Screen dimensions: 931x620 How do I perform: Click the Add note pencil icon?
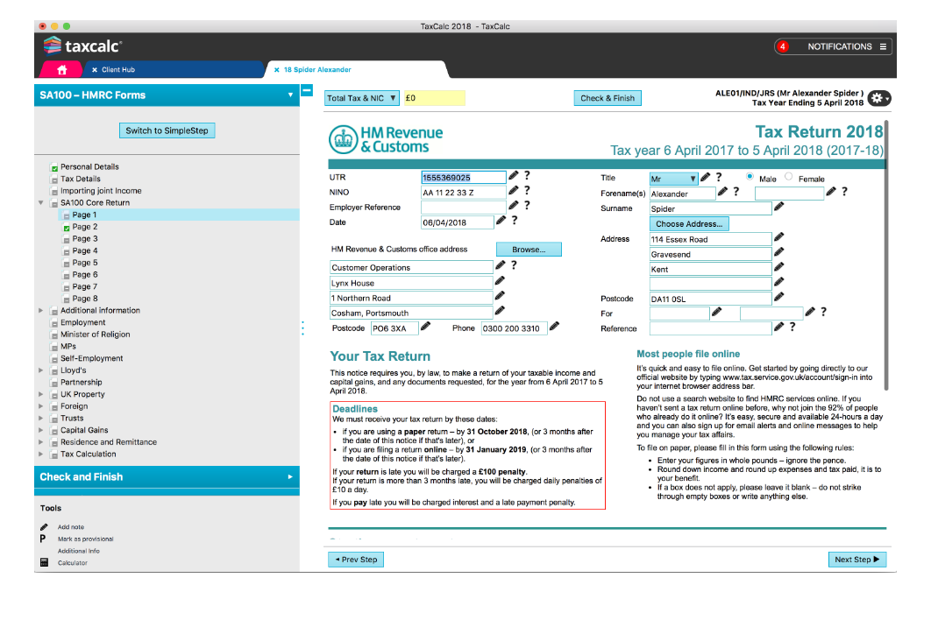click(x=45, y=527)
